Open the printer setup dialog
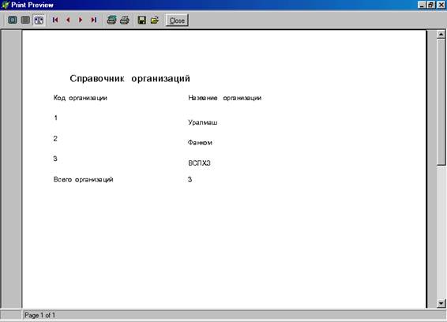This screenshot has width=447, height=322. 111,20
